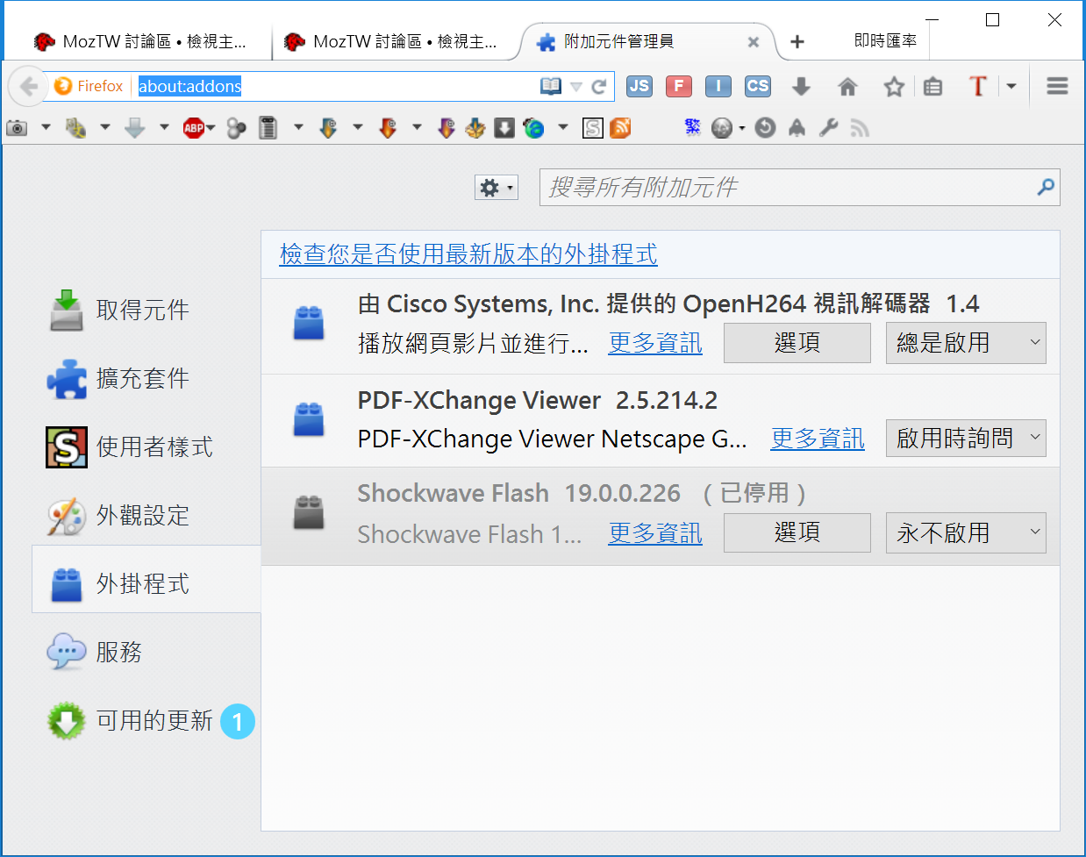This screenshot has height=857, width=1086.
Task: Open PDF-XChange Viewer dropdown 啟用時詢問
Action: click(966, 438)
